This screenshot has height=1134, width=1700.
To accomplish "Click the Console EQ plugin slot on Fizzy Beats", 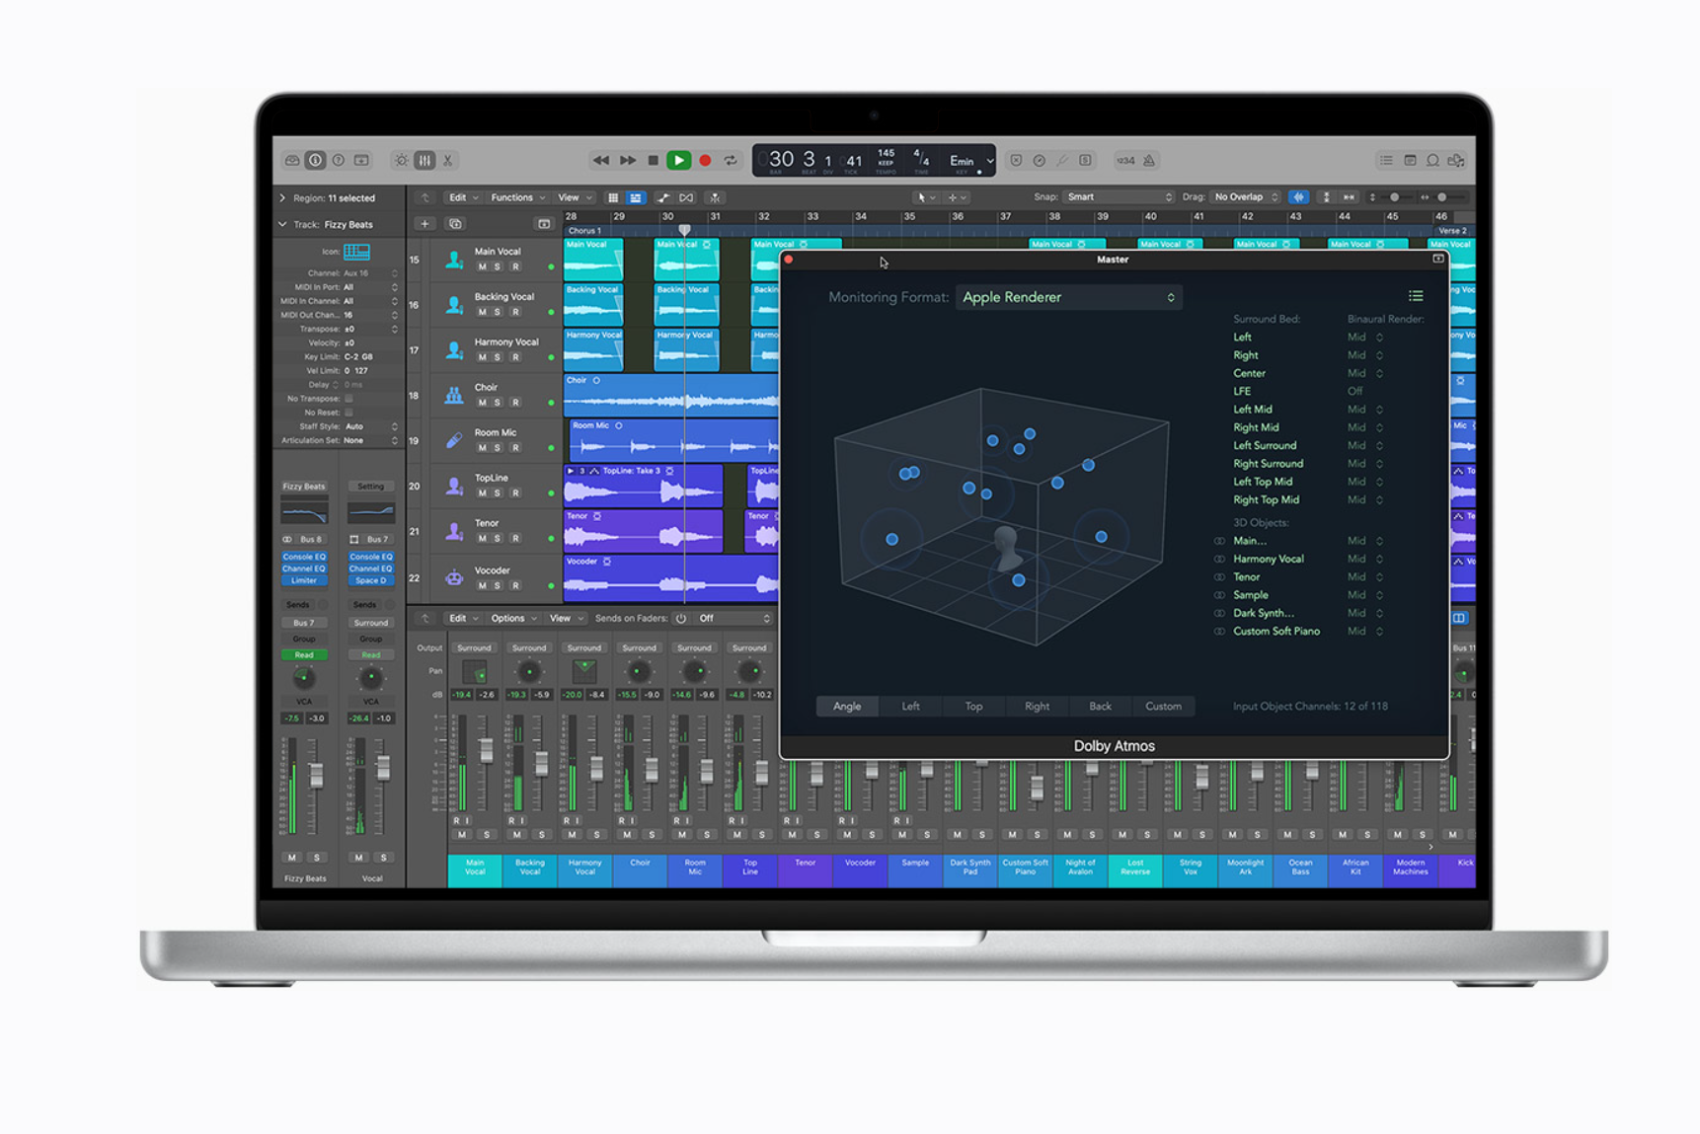I will point(304,558).
